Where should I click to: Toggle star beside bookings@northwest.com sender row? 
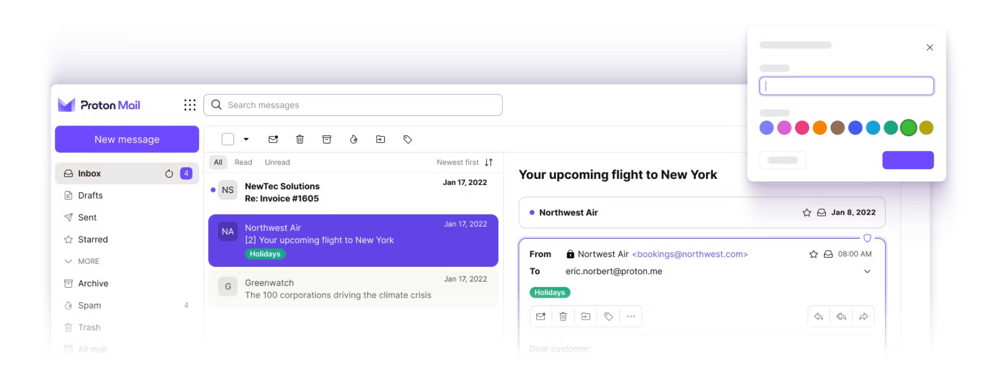(x=813, y=254)
